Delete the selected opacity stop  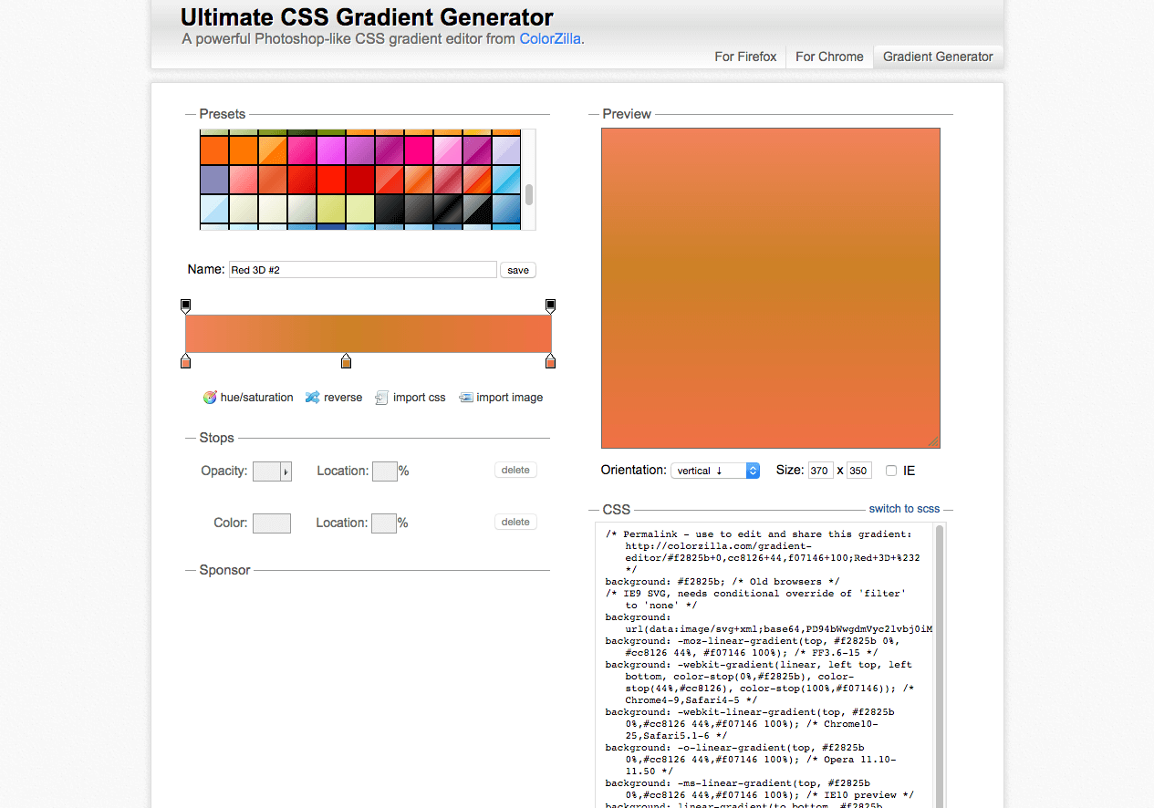515,469
